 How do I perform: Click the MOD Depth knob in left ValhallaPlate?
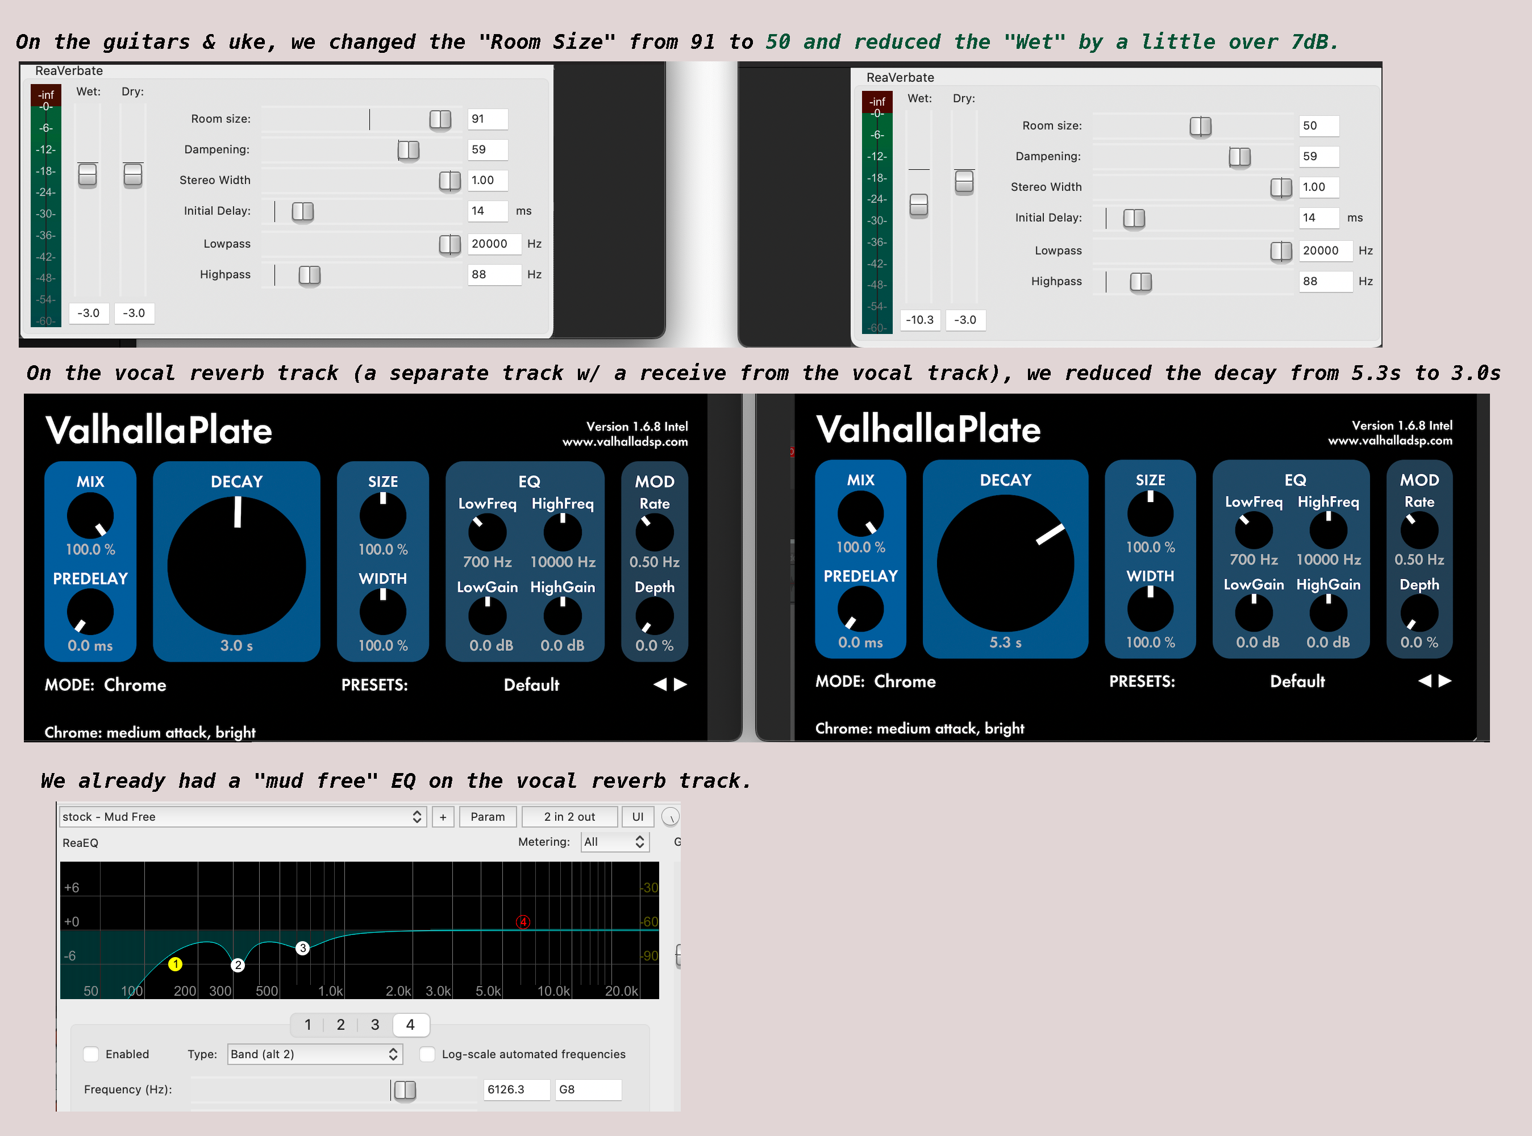pos(654,616)
